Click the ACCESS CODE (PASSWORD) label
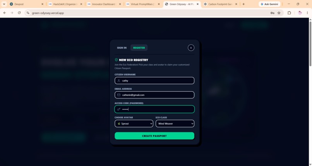This screenshot has width=312, height=166. tap(129, 103)
